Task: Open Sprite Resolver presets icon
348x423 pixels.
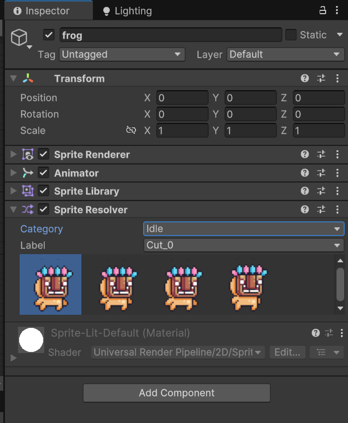Action: tap(321, 209)
